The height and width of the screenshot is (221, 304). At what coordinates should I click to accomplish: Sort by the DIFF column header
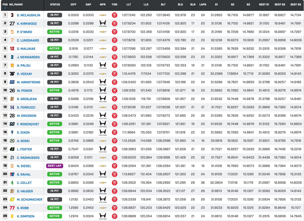point(73,5)
